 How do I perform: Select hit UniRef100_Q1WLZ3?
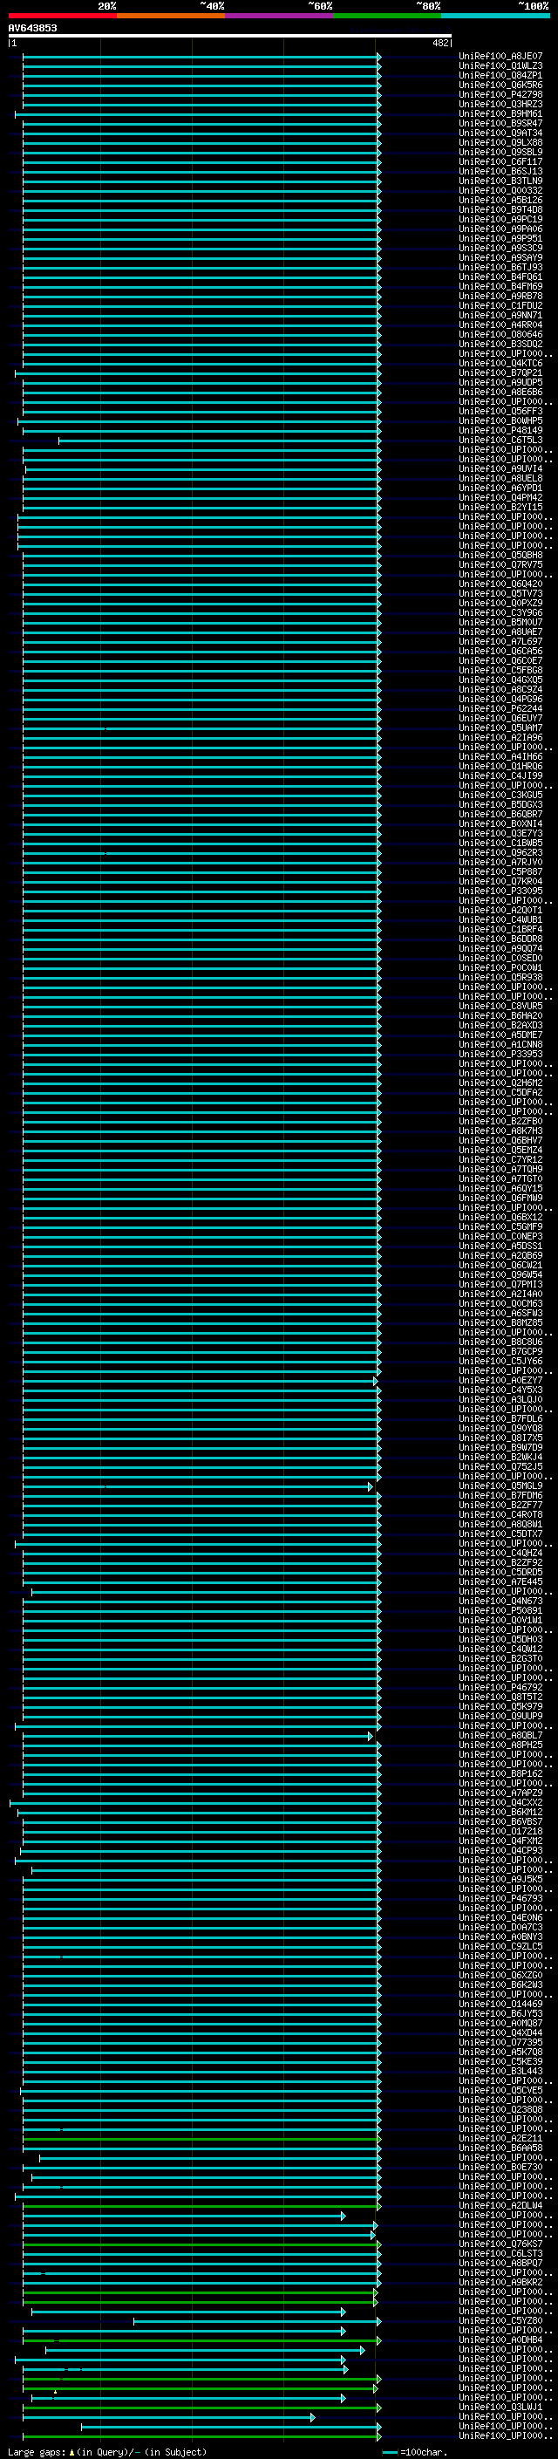500,66
